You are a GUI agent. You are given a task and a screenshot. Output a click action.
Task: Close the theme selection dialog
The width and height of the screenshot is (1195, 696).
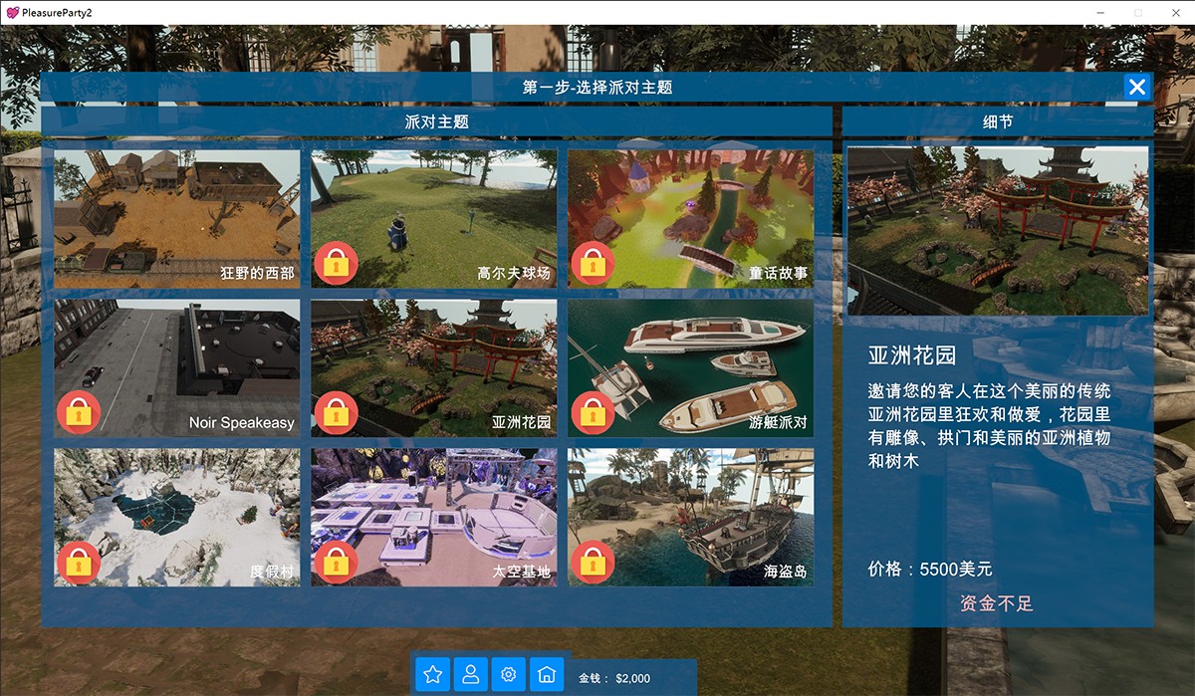1136,87
